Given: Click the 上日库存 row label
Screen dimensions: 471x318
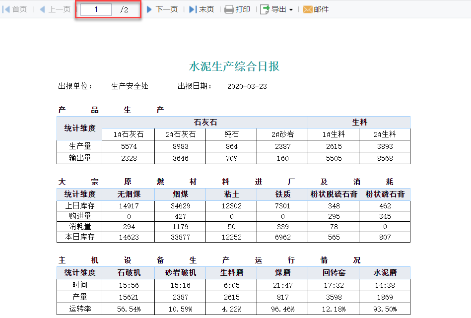Looking at the screenshot, I should click(x=79, y=206).
